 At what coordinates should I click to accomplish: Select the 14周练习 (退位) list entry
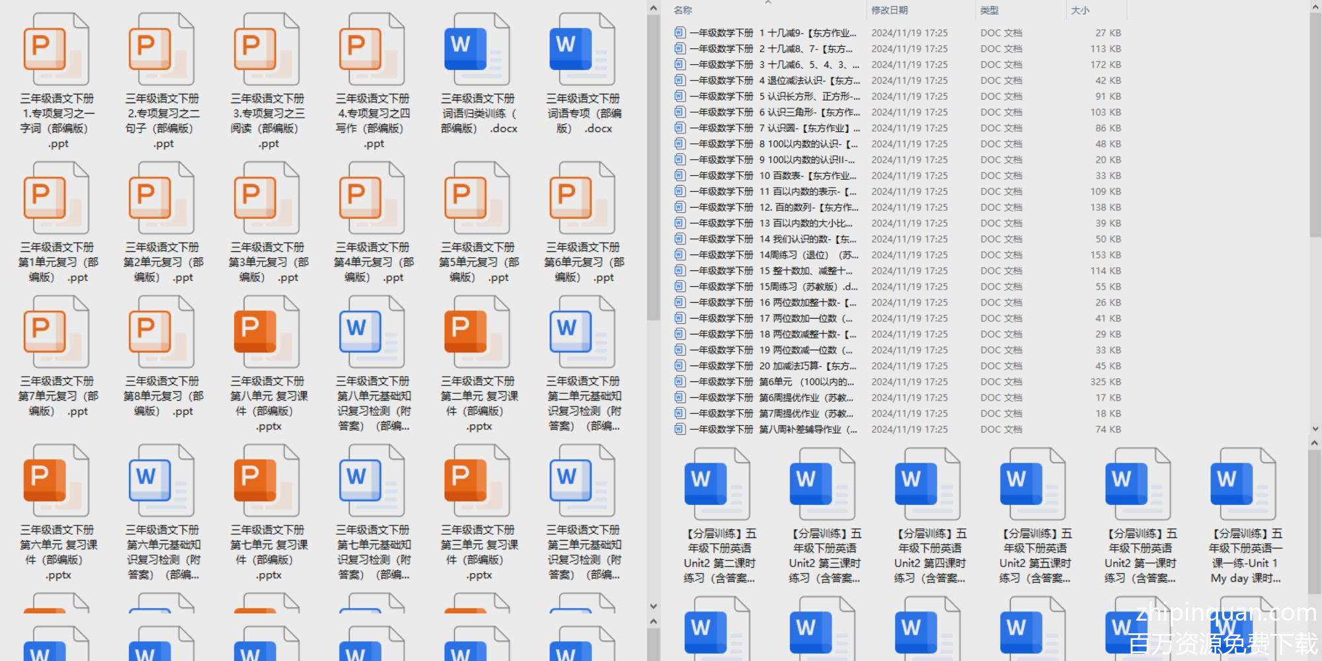(x=773, y=254)
